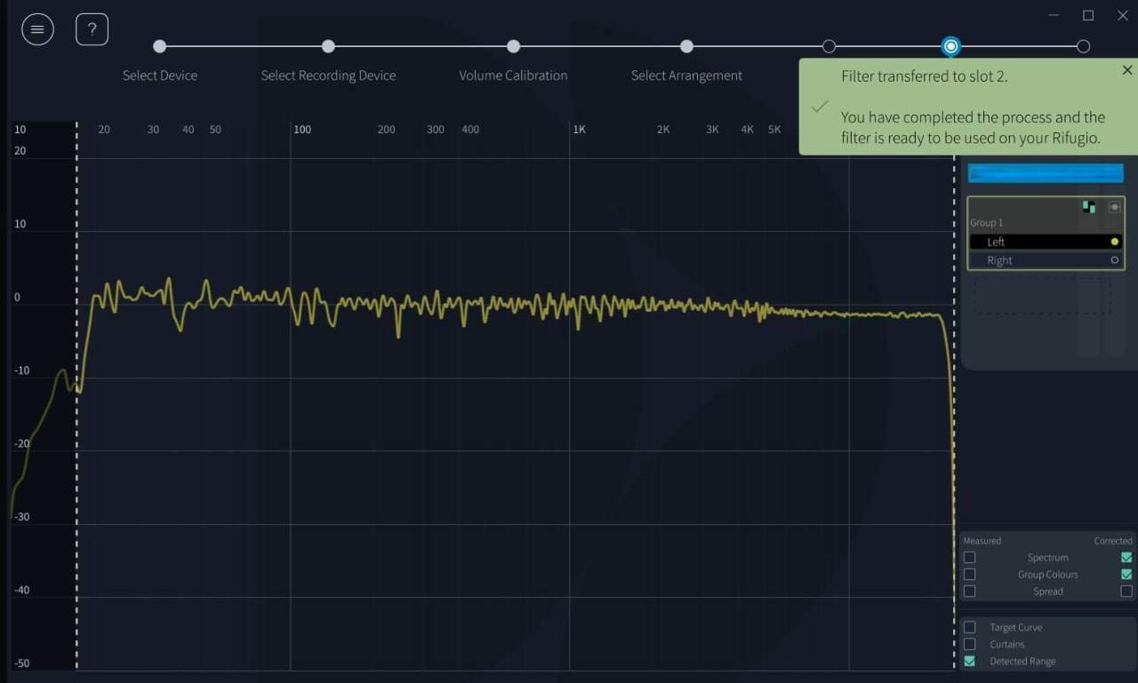The image size is (1138, 683).
Task: Click the final empty step circle
Action: [1083, 46]
